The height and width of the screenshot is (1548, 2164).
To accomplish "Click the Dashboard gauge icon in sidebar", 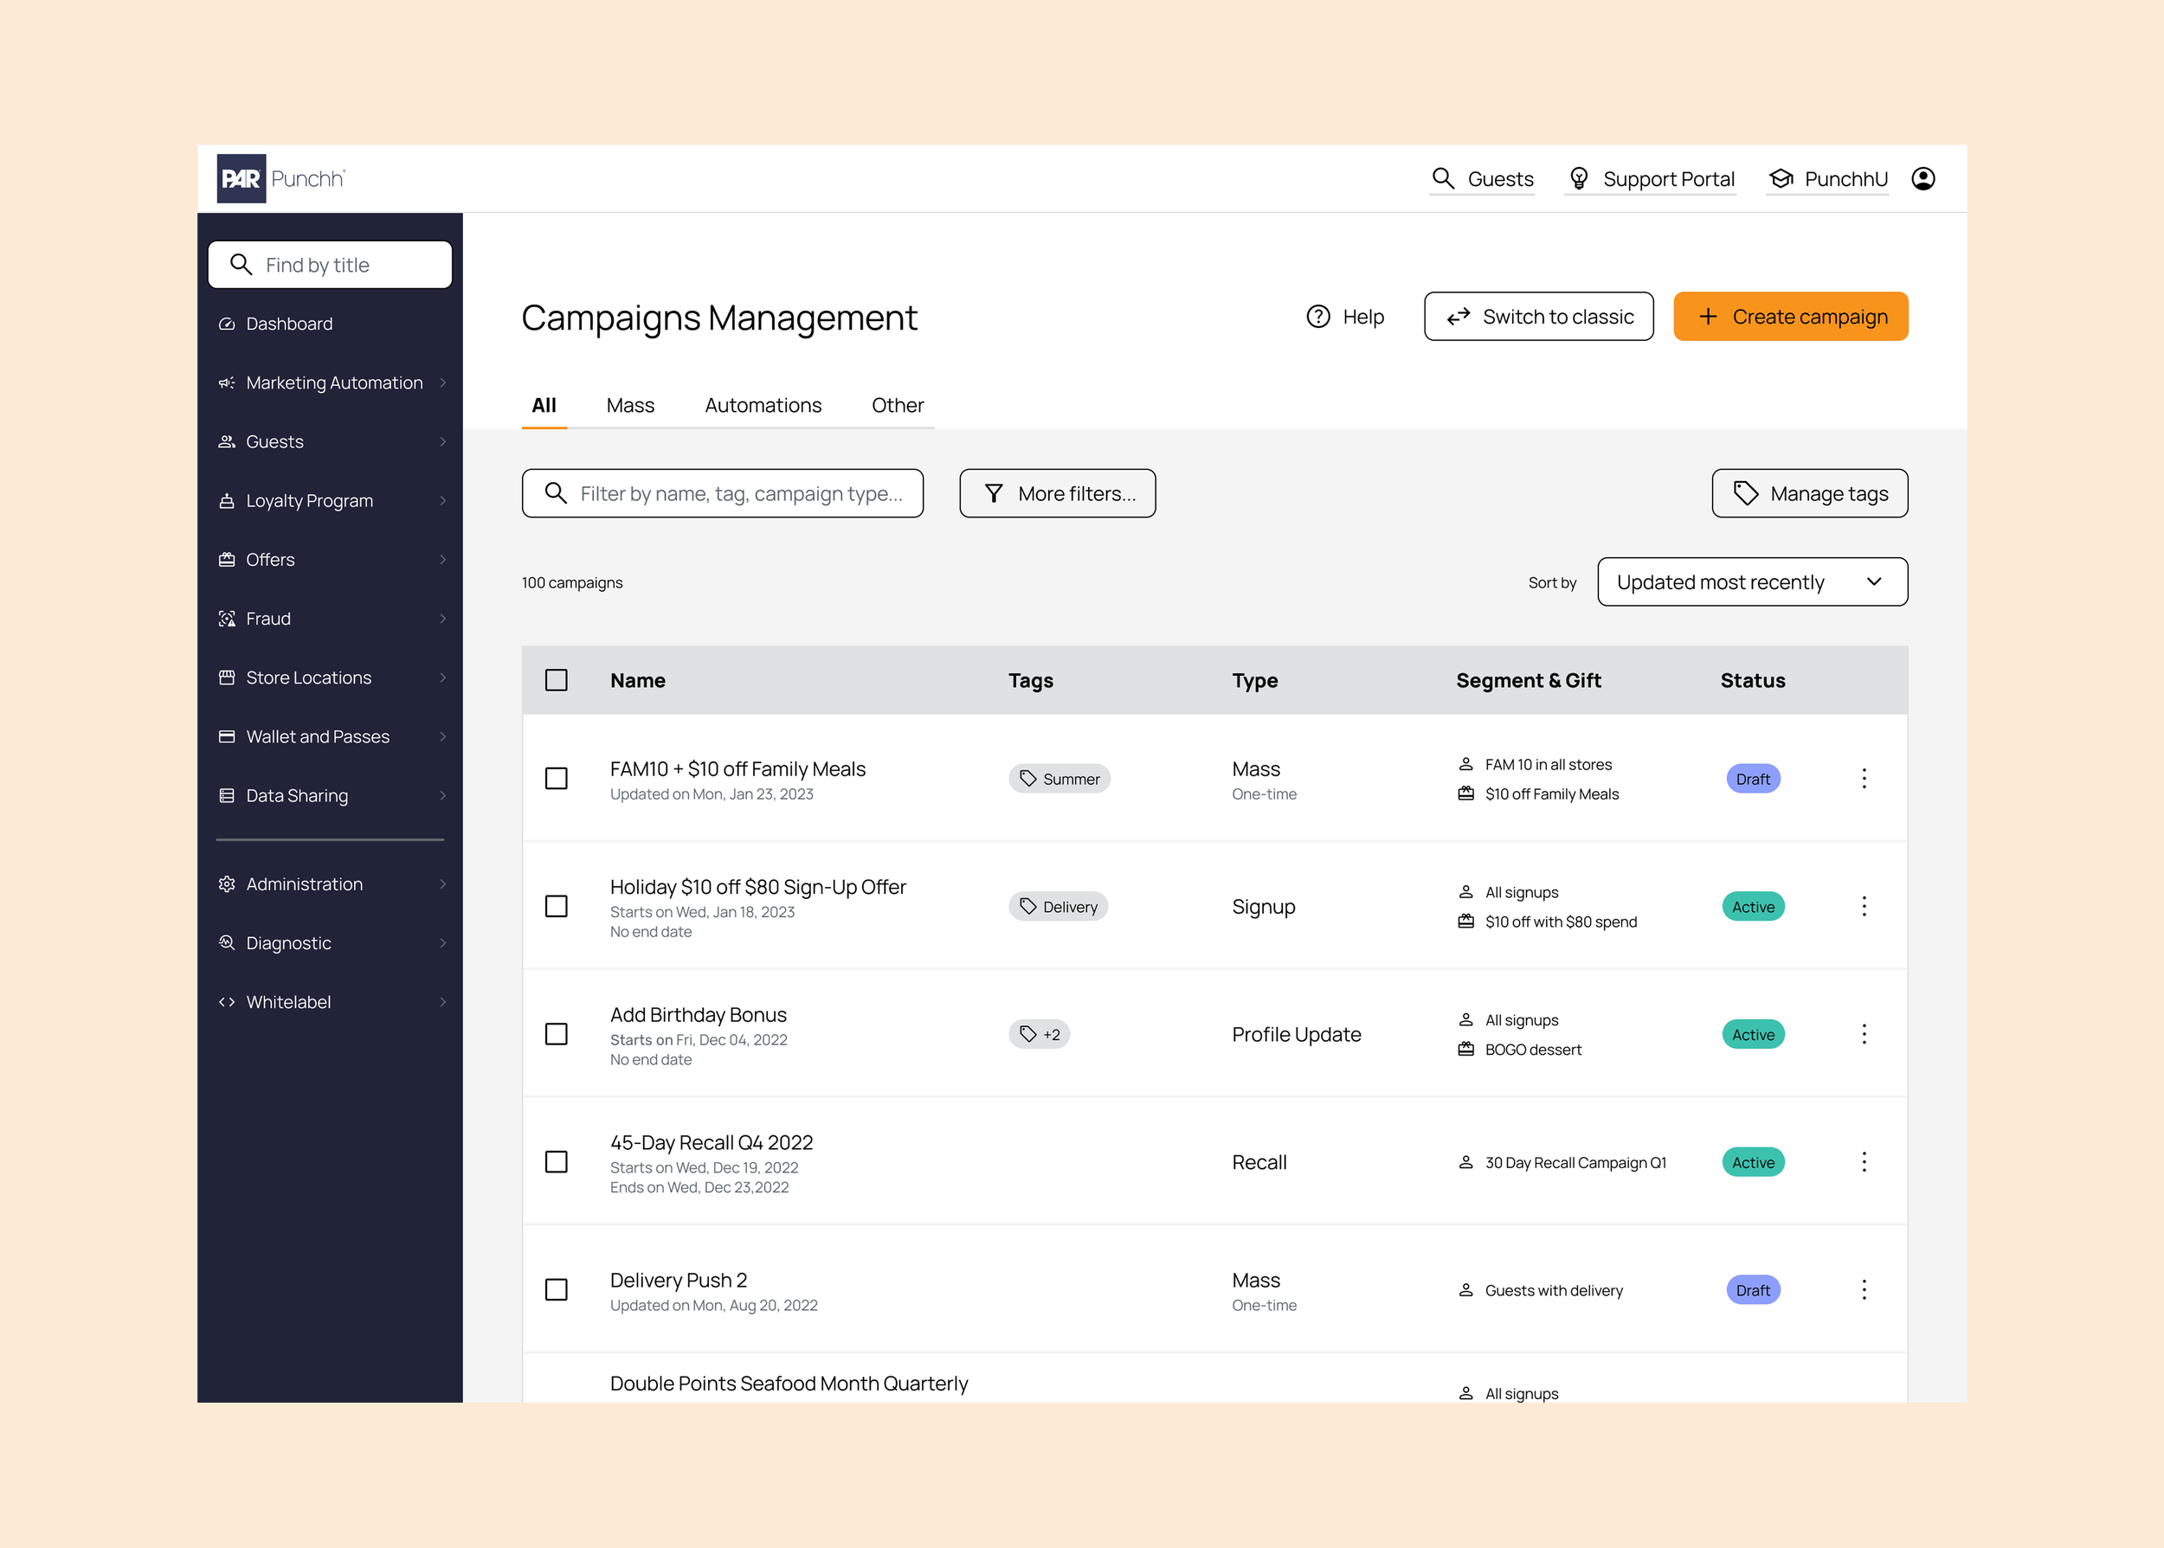I will 227,323.
